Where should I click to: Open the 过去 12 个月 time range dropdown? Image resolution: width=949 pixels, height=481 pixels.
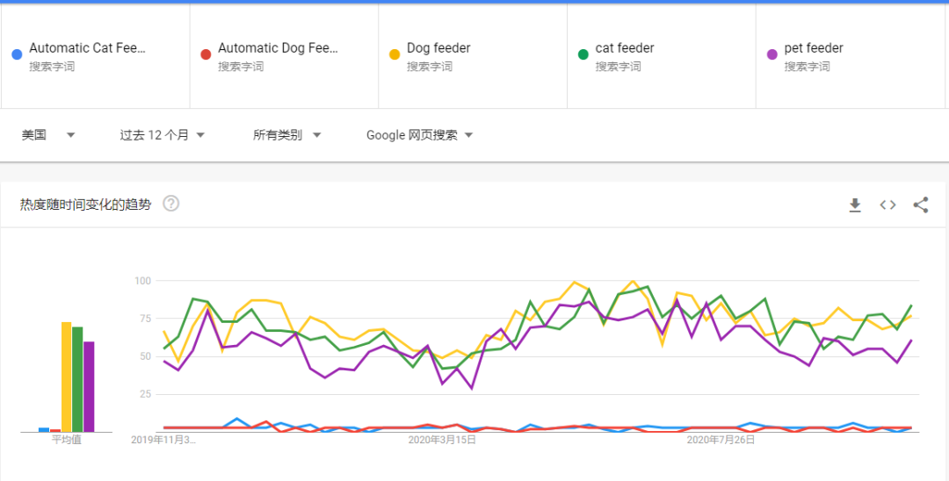coord(163,135)
